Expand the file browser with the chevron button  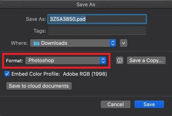pyautogui.click(x=124, y=43)
